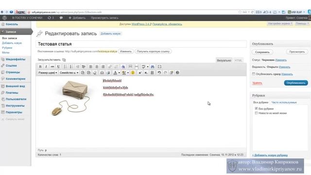
Task: Open WordPress logo menu in admin bar
Action: click(x=4, y=18)
